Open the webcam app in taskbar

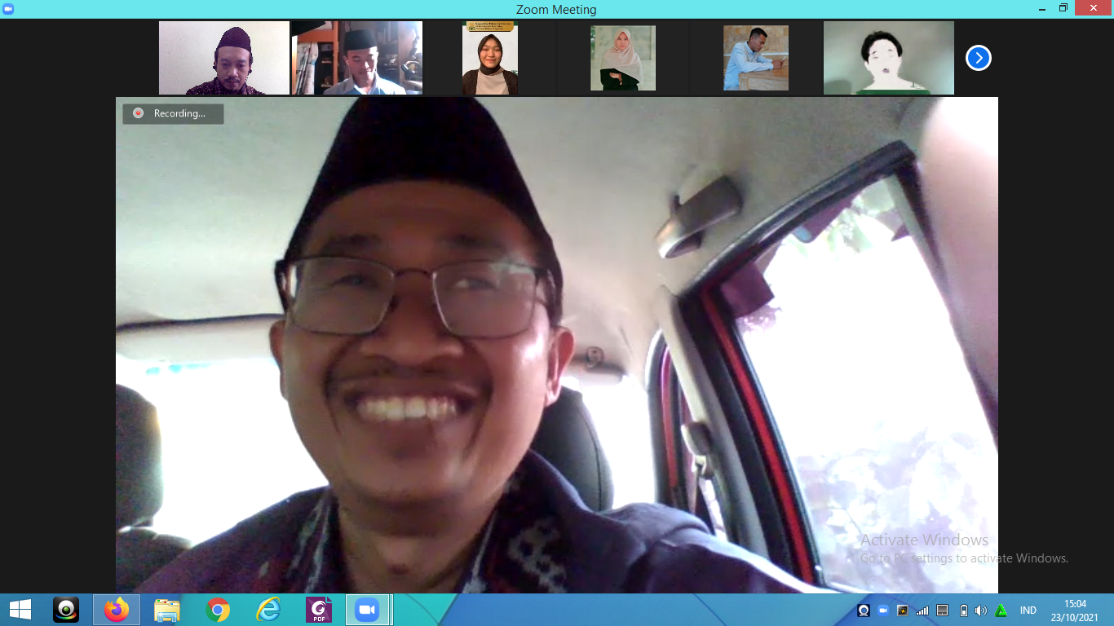pyautogui.click(x=66, y=610)
